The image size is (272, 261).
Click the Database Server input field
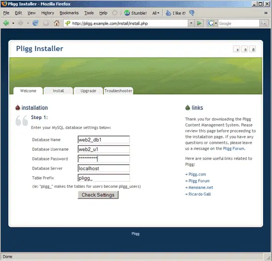click(x=104, y=168)
